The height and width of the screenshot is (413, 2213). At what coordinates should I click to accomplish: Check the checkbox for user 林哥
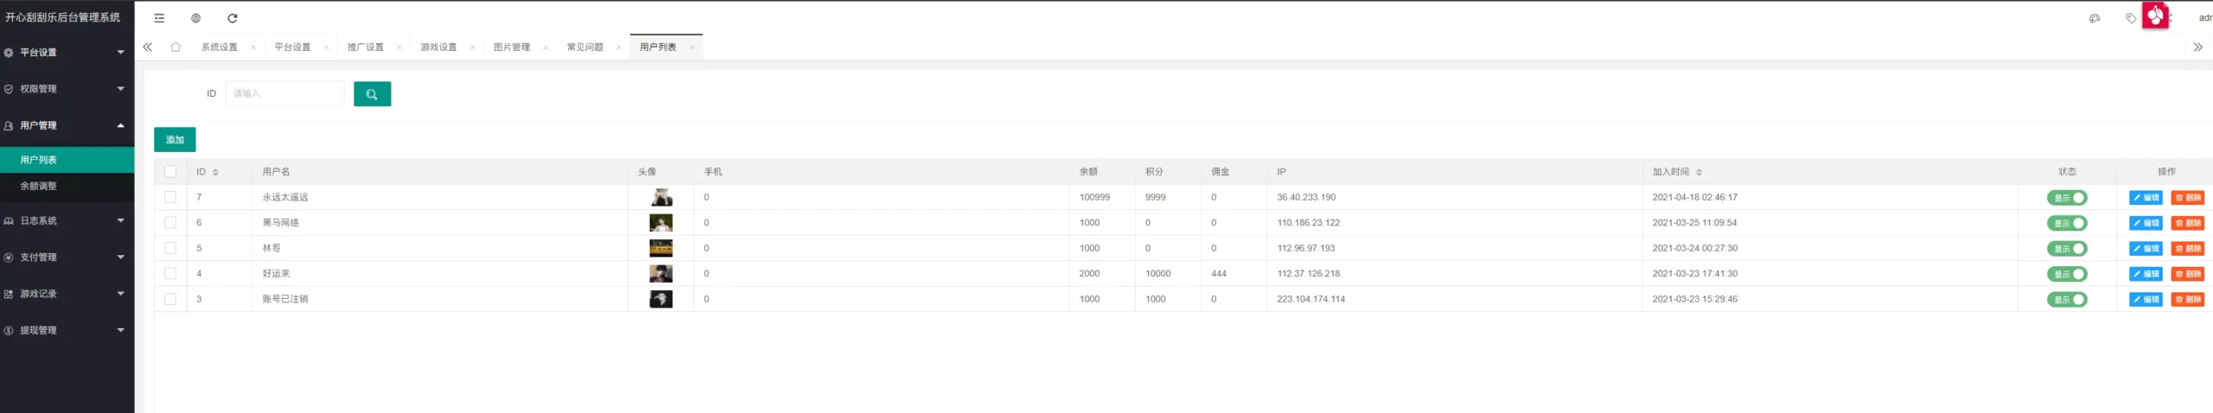[170, 248]
